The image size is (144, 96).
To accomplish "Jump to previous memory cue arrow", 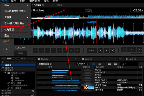I will [x=101, y=50].
